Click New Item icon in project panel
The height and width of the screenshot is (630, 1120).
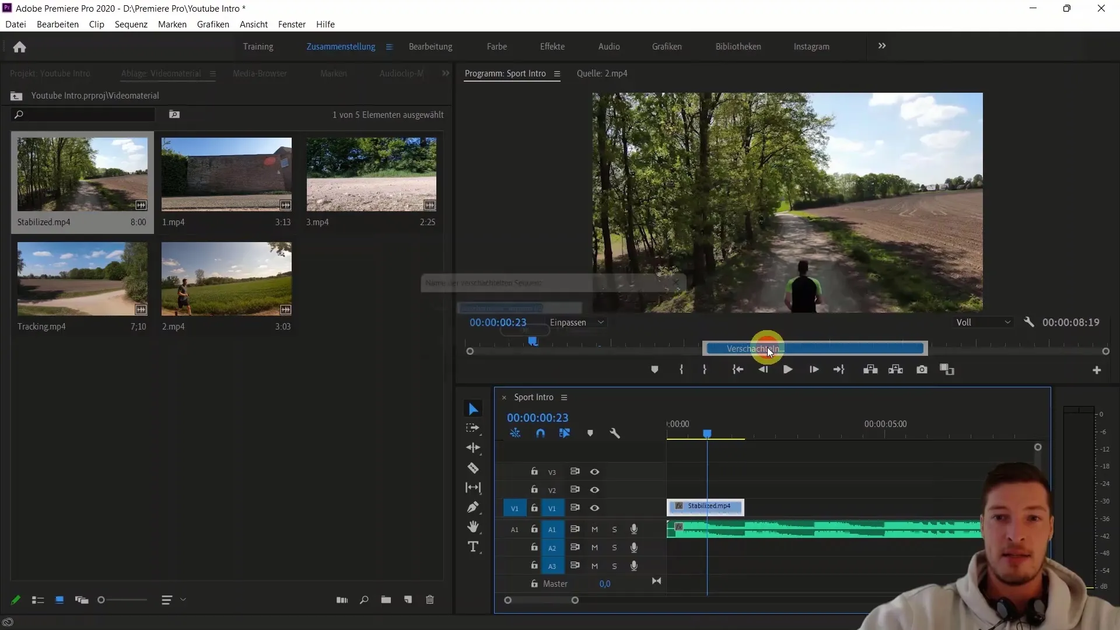pos(408,600)
